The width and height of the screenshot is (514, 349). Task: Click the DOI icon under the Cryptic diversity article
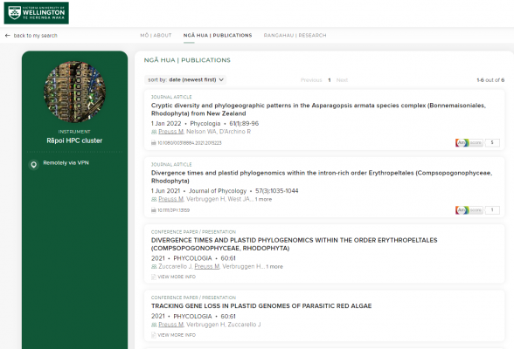coord(154,143)
